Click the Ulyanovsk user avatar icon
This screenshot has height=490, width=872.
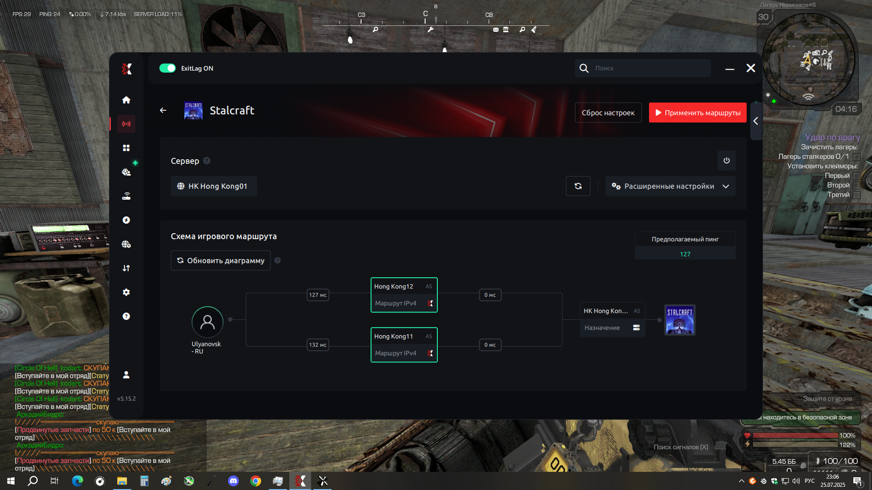pos(208,322)
